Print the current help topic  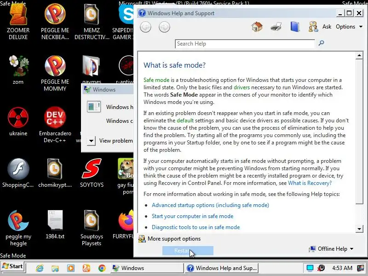276,27
